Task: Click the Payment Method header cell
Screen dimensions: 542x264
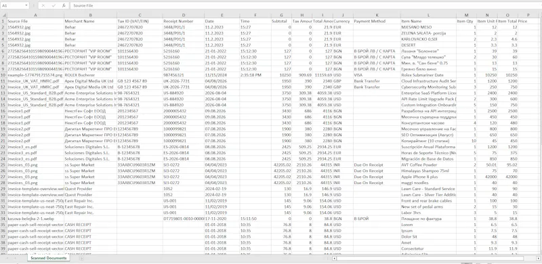Action: click(x=377, y=21)
